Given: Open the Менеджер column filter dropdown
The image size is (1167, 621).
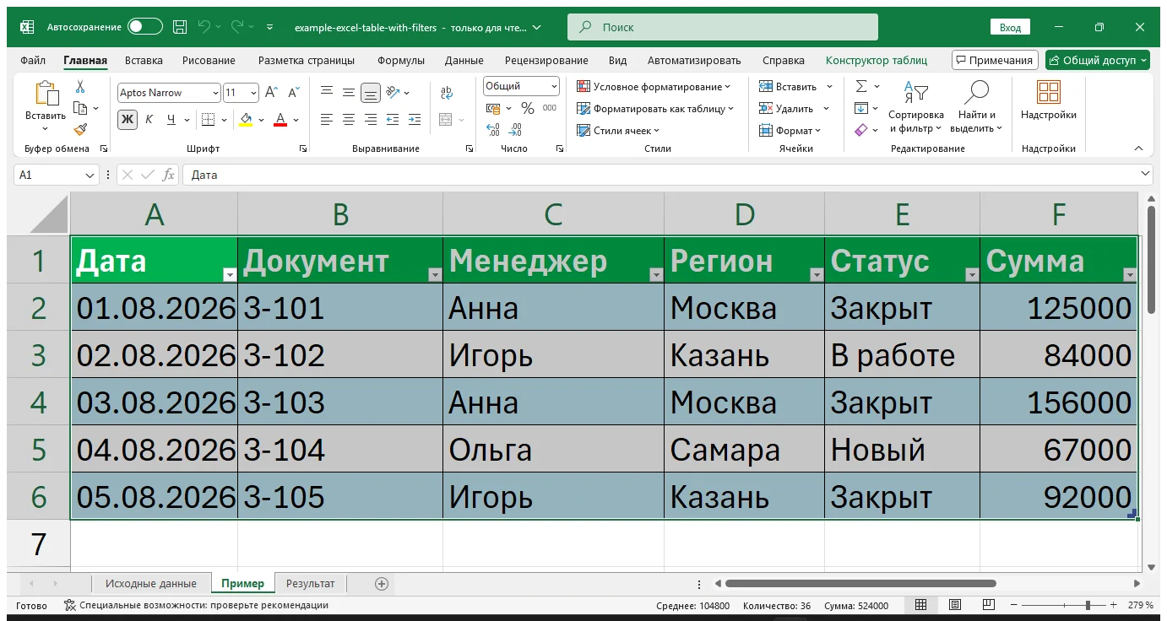Looking at the screenshot, I should coord(655,274).
